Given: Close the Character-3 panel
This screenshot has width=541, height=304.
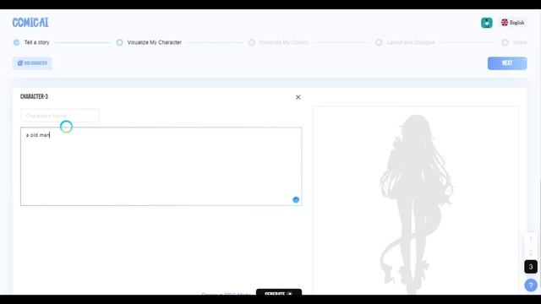Looking at the screenshot, I should coord(298,97).
